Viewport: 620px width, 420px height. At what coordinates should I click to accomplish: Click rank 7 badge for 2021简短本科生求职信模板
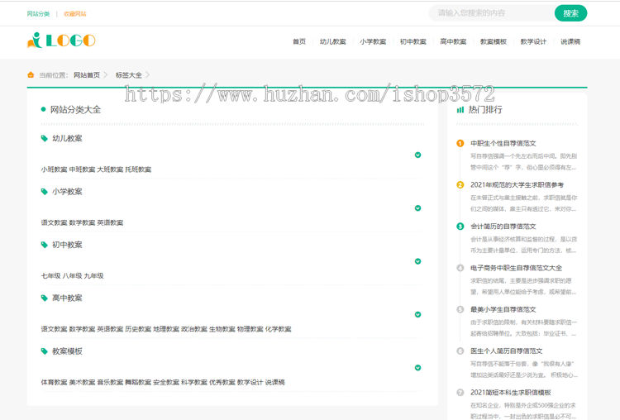pyautogui.click(x=460, y=393)
